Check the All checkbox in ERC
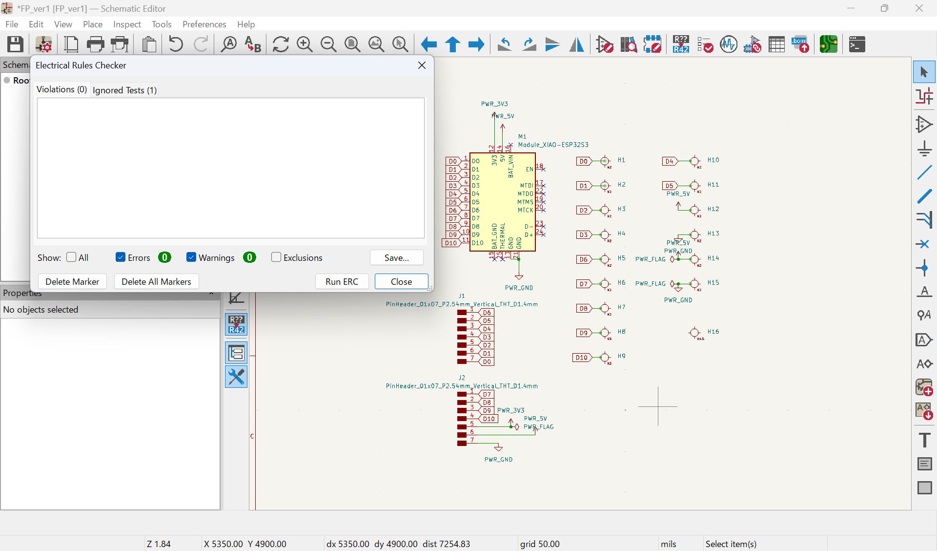This screenshot has height=551, width=937. [x=71, y=257]
